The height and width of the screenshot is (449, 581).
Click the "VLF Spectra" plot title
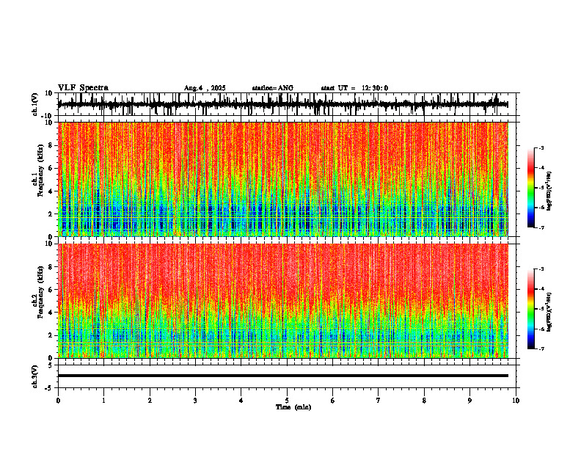(83, 88)
